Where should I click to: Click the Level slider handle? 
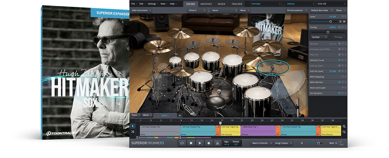coord(331,21)
